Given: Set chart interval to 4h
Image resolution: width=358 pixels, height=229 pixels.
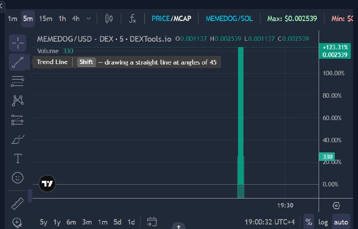Looking at the screenshot, I should (76, 18).
